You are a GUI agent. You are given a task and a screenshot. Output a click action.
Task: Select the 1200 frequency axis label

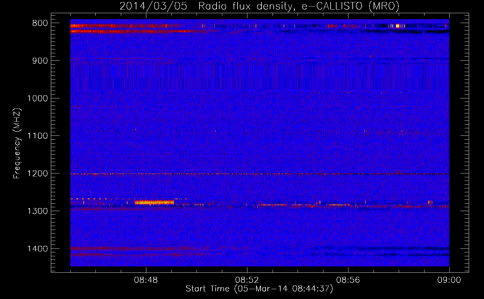38,174
